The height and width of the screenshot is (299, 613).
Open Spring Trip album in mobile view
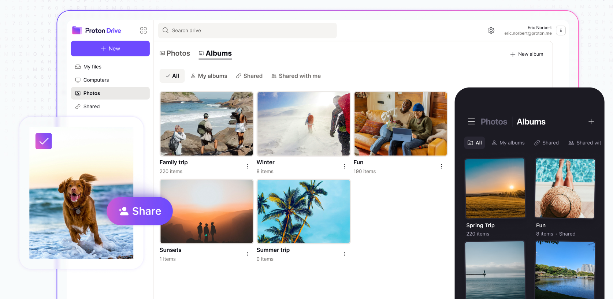tap(495, 188)
